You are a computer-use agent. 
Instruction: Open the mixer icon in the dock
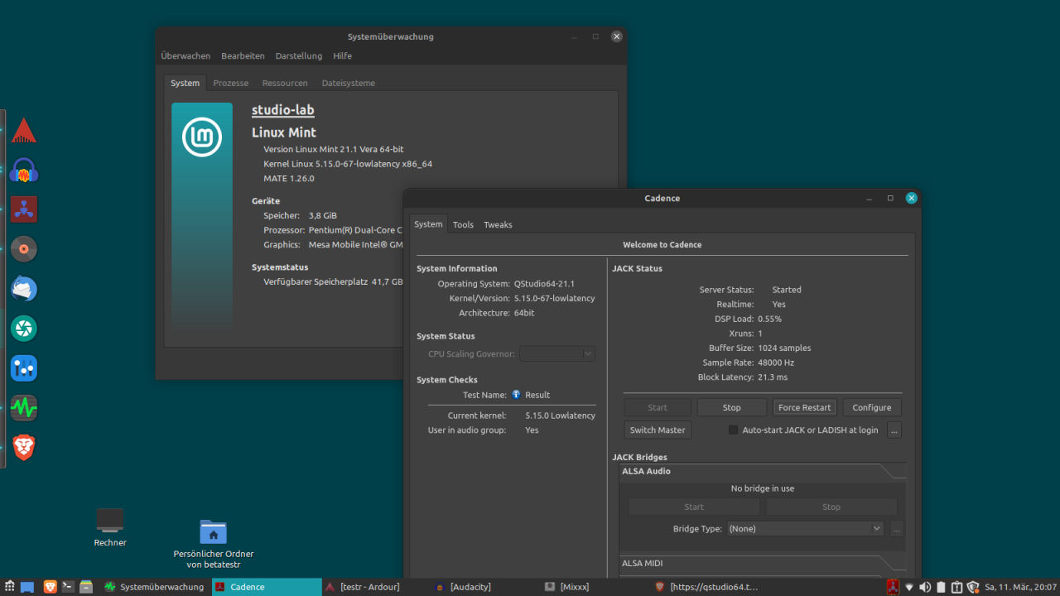click(24, 368)
